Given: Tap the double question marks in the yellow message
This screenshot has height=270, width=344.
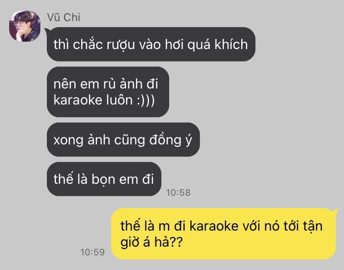Looking at the screenshot, I should [x=176, y=242].
